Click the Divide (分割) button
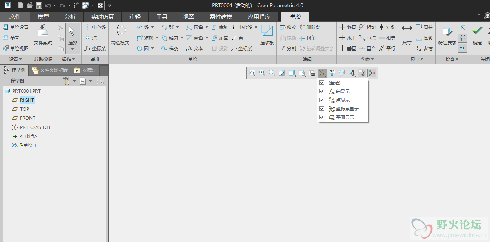The width and height of the screenshot is (490, 242). coord(288,49)
